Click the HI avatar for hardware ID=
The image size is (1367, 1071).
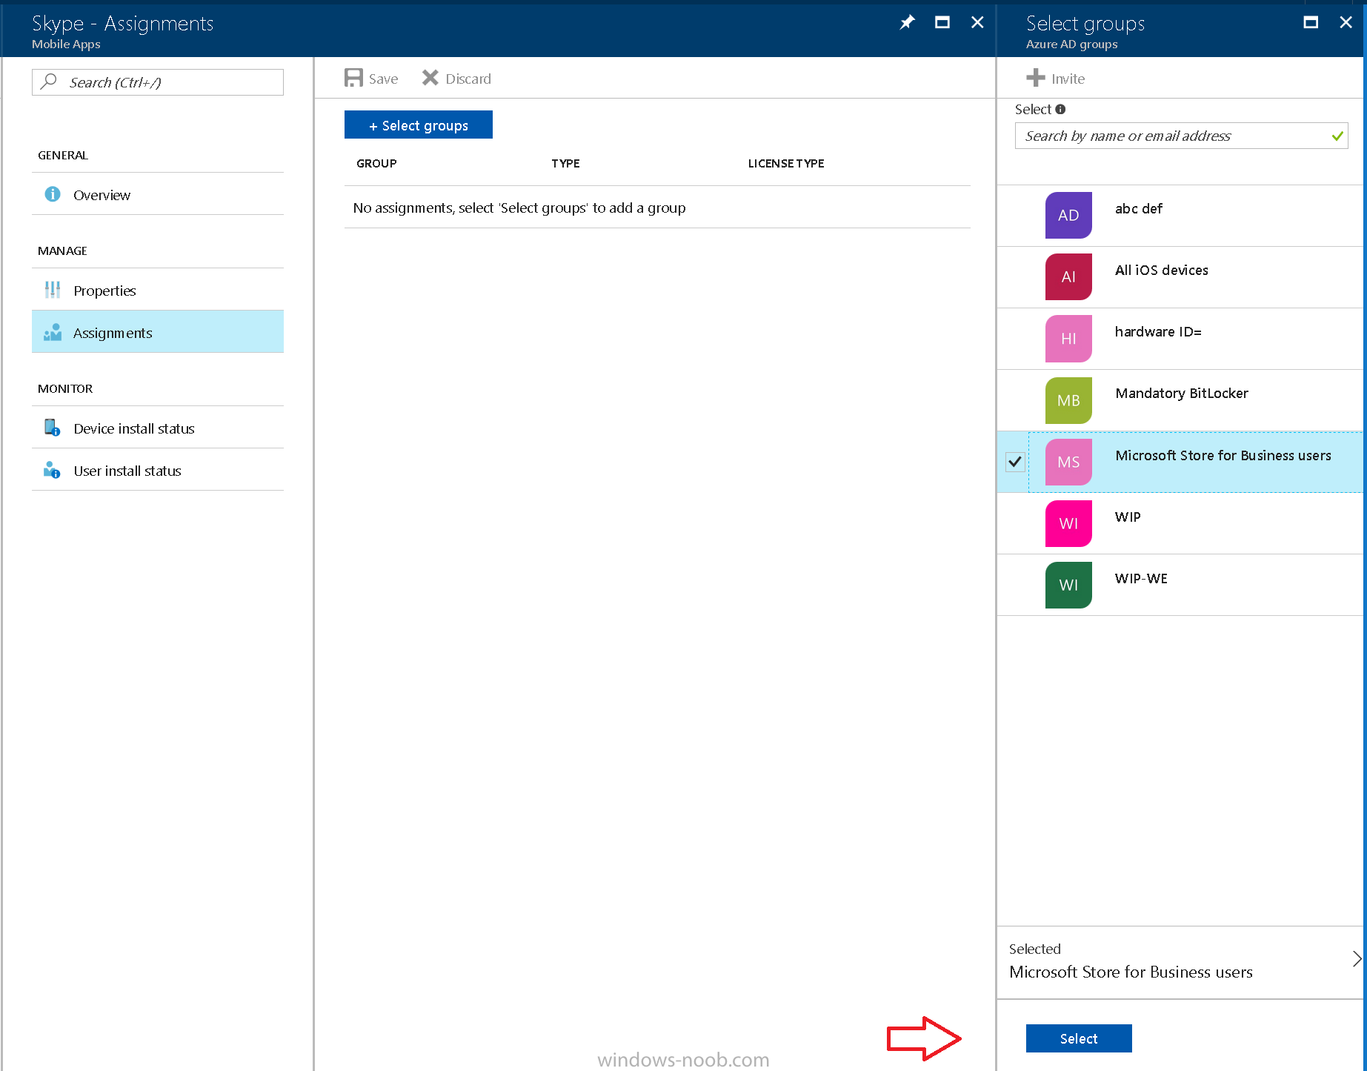point(1068,338)
